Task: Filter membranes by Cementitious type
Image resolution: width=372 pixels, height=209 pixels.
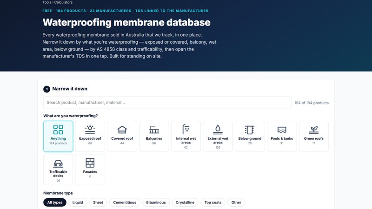Action: point(125,202)
